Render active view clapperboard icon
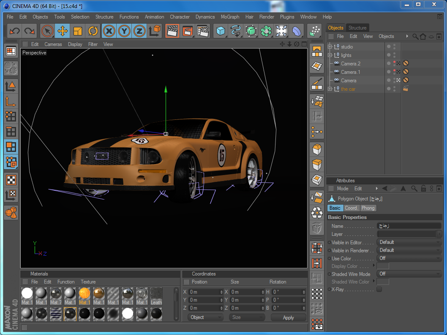The width and height of the screenshot is (447, 335). (x=172, y=31)
